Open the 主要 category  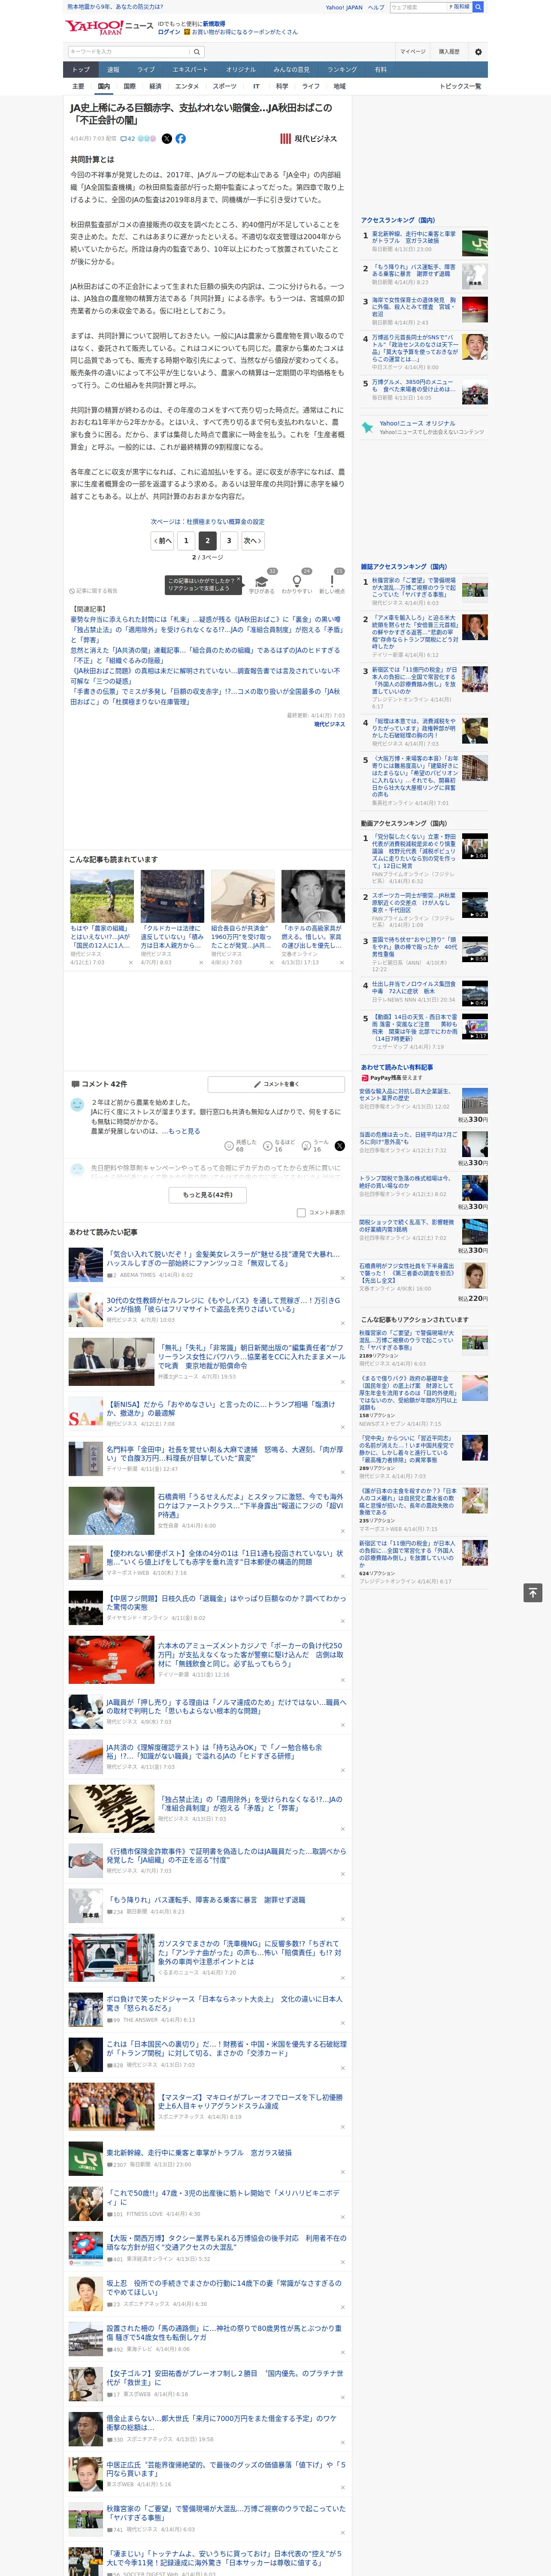point(78,86)
